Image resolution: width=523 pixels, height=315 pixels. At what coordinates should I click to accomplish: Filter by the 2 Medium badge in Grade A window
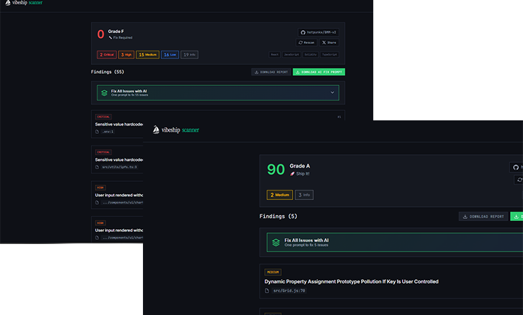[280, 195]
